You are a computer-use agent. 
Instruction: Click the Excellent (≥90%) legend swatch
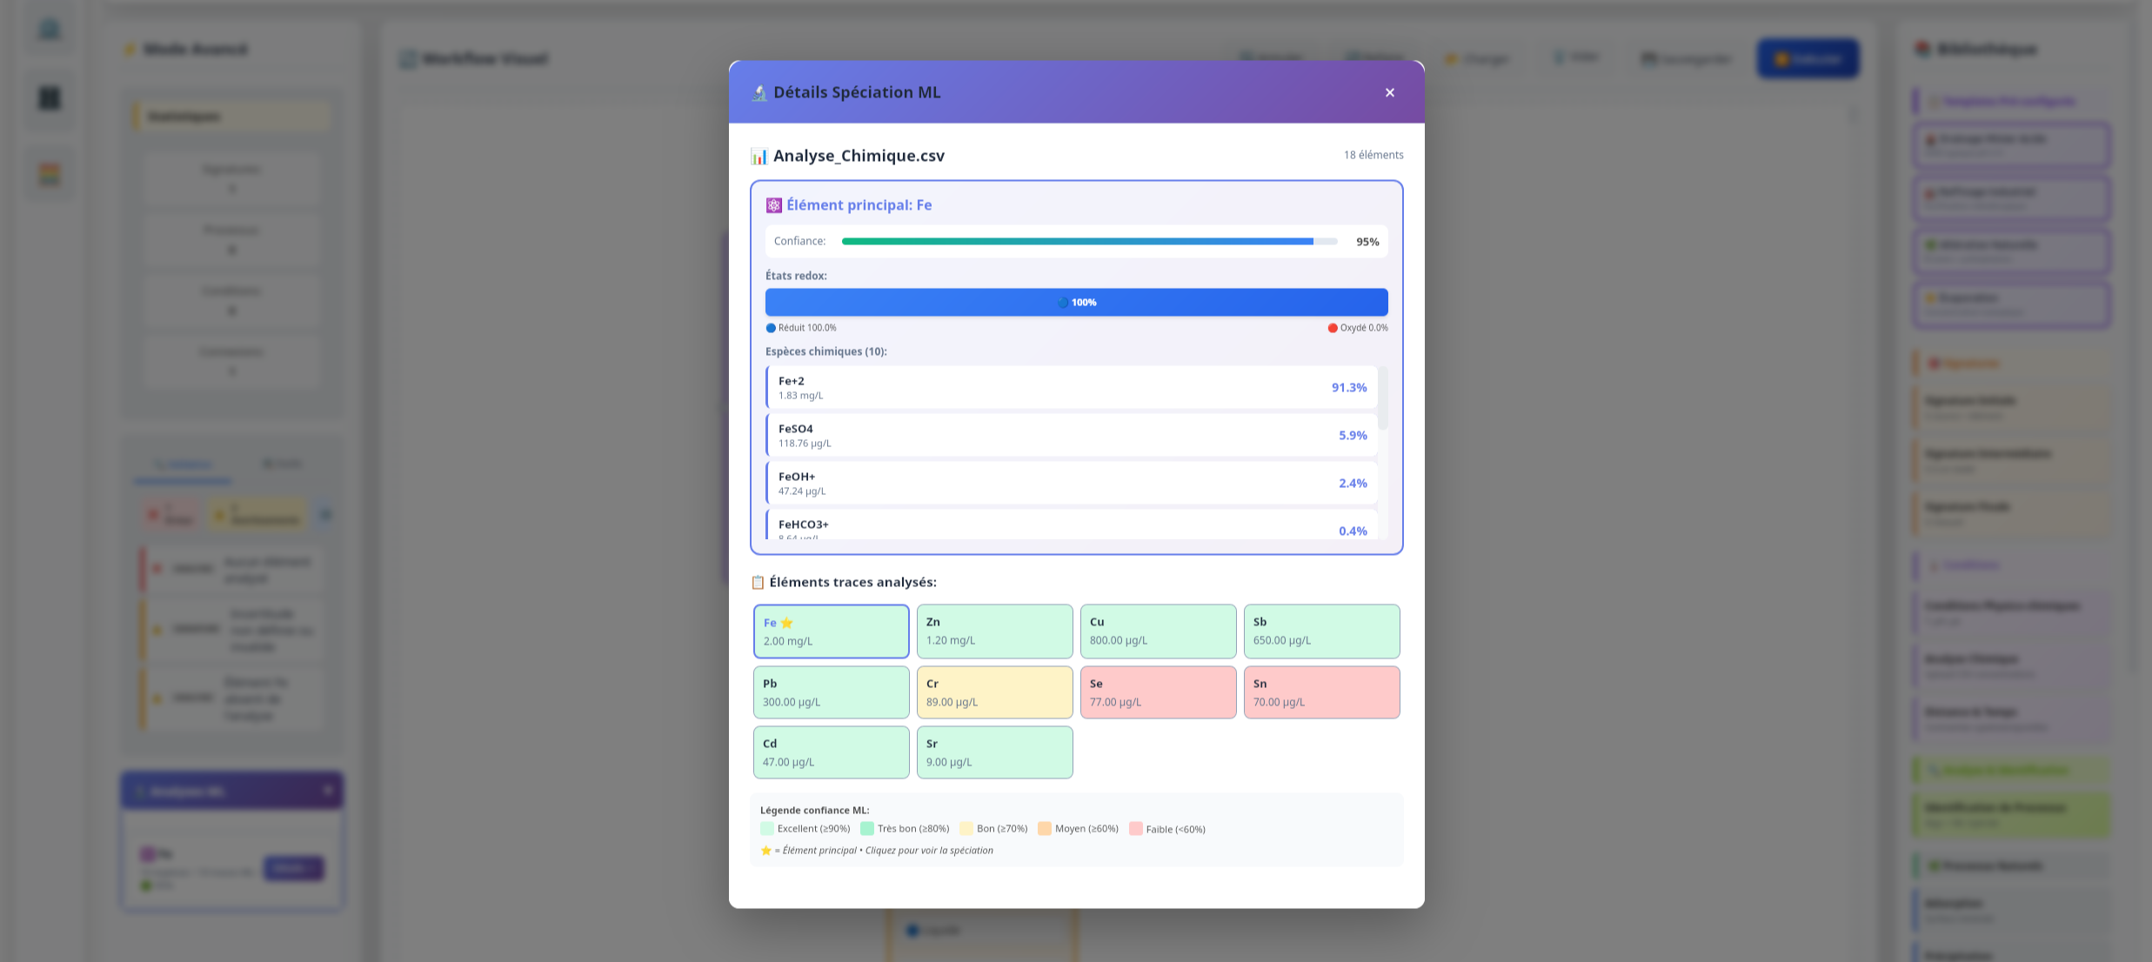(767, 828)
